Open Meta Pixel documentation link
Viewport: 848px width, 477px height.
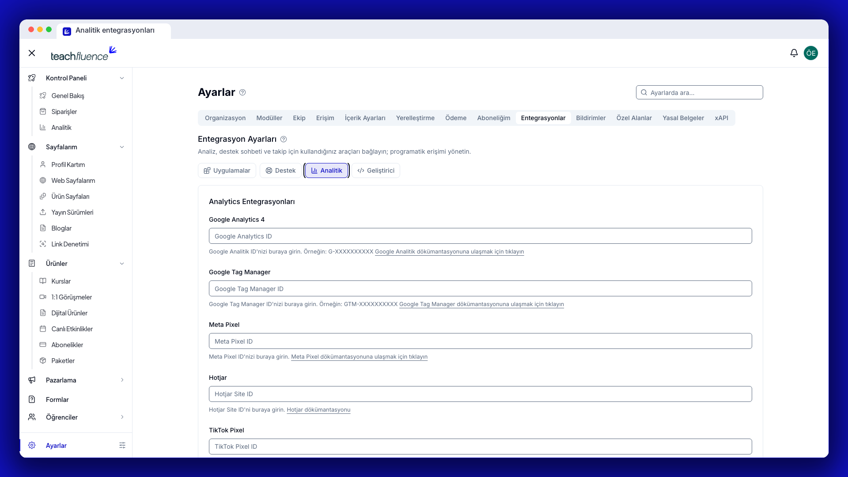point(359,357)
